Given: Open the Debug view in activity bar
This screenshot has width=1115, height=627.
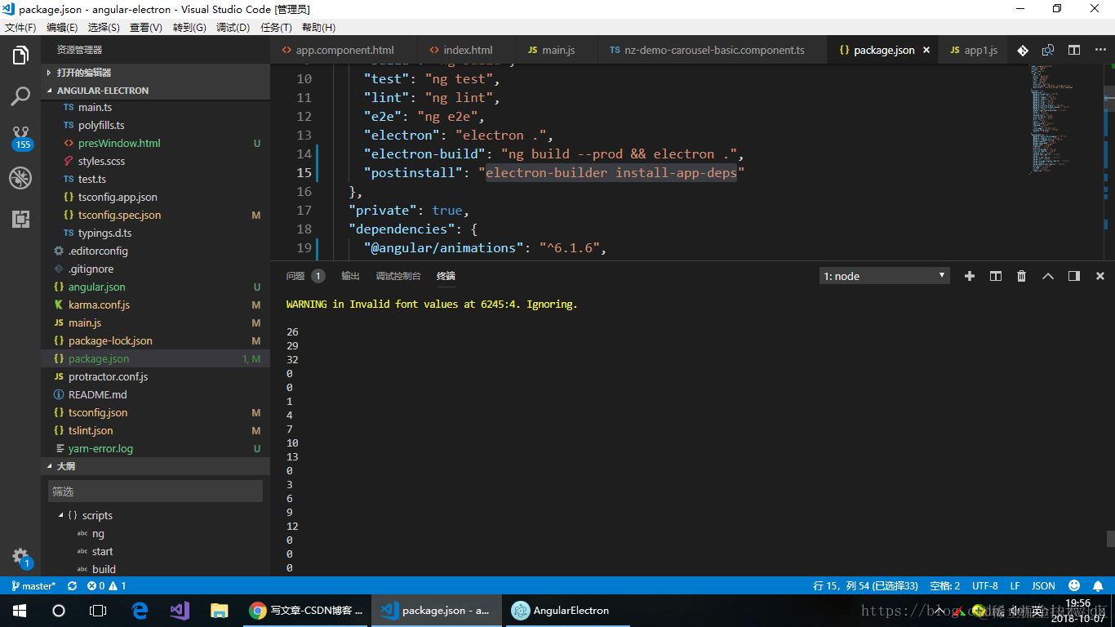Looking at the screenshot, I should point(20,178).
